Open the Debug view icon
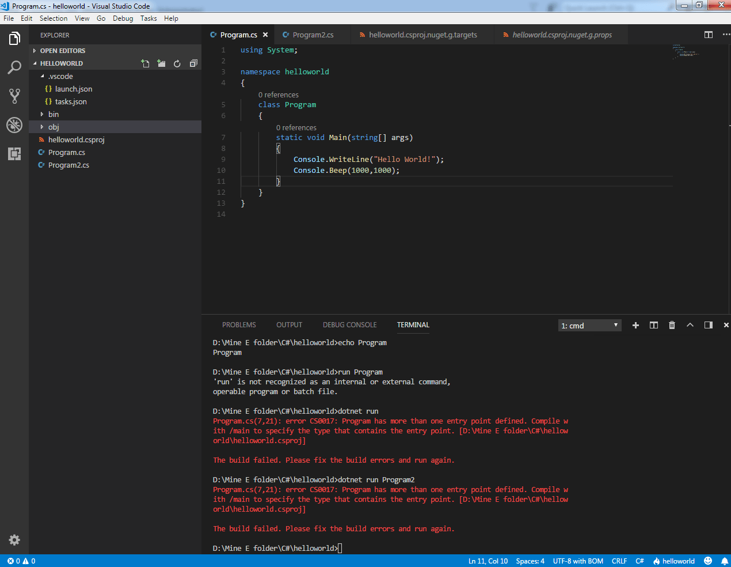This screenshot has width=731, height=567. coord(14,125)
